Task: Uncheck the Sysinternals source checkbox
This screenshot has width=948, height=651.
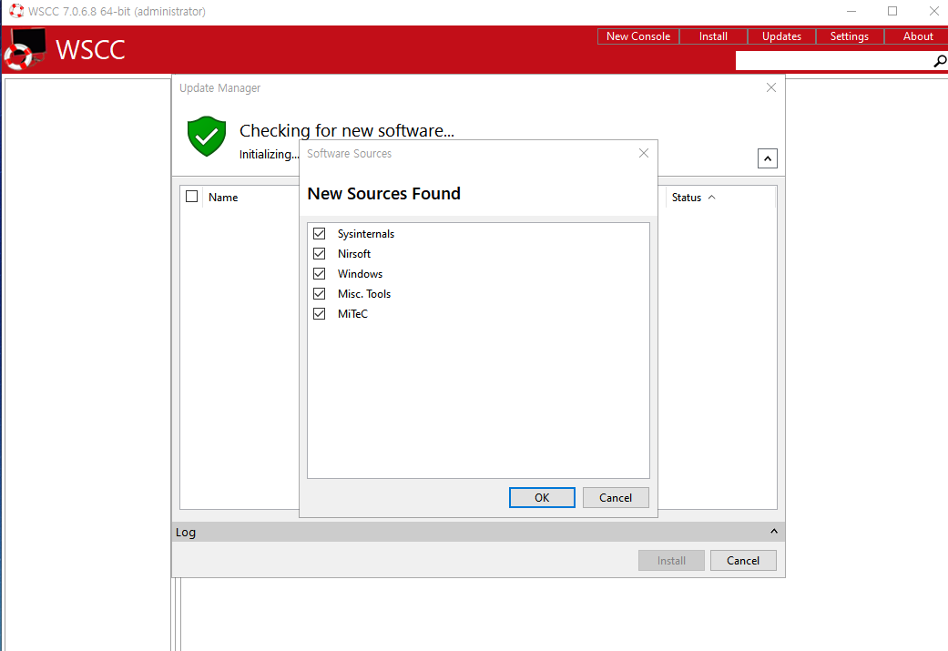Action: (x=320, y=233)
